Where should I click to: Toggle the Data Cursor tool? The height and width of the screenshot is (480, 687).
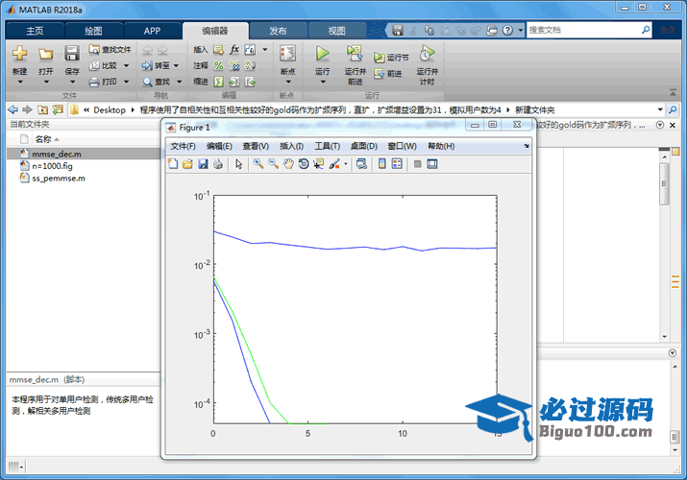click(319, 164)
